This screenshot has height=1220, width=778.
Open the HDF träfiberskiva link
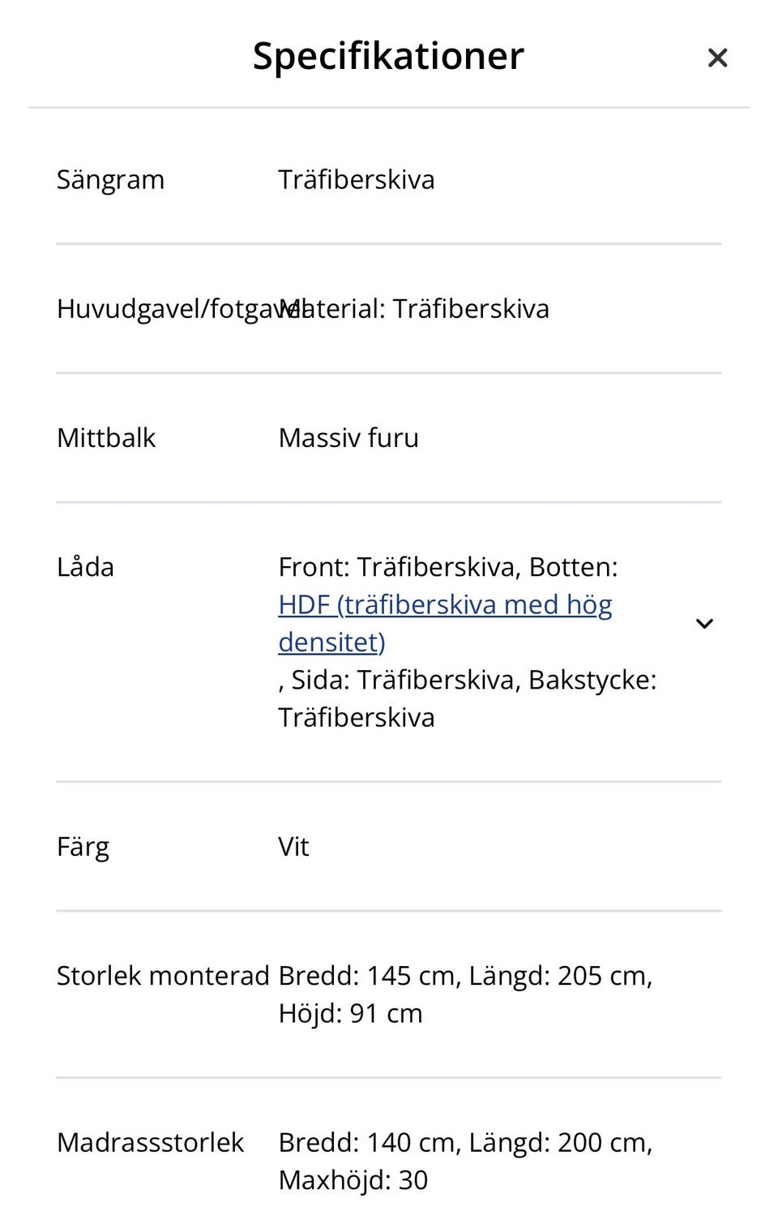446,604
